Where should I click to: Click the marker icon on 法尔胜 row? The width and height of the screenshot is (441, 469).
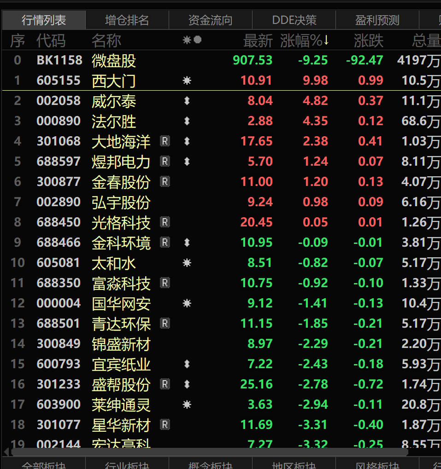click(187, 121)
